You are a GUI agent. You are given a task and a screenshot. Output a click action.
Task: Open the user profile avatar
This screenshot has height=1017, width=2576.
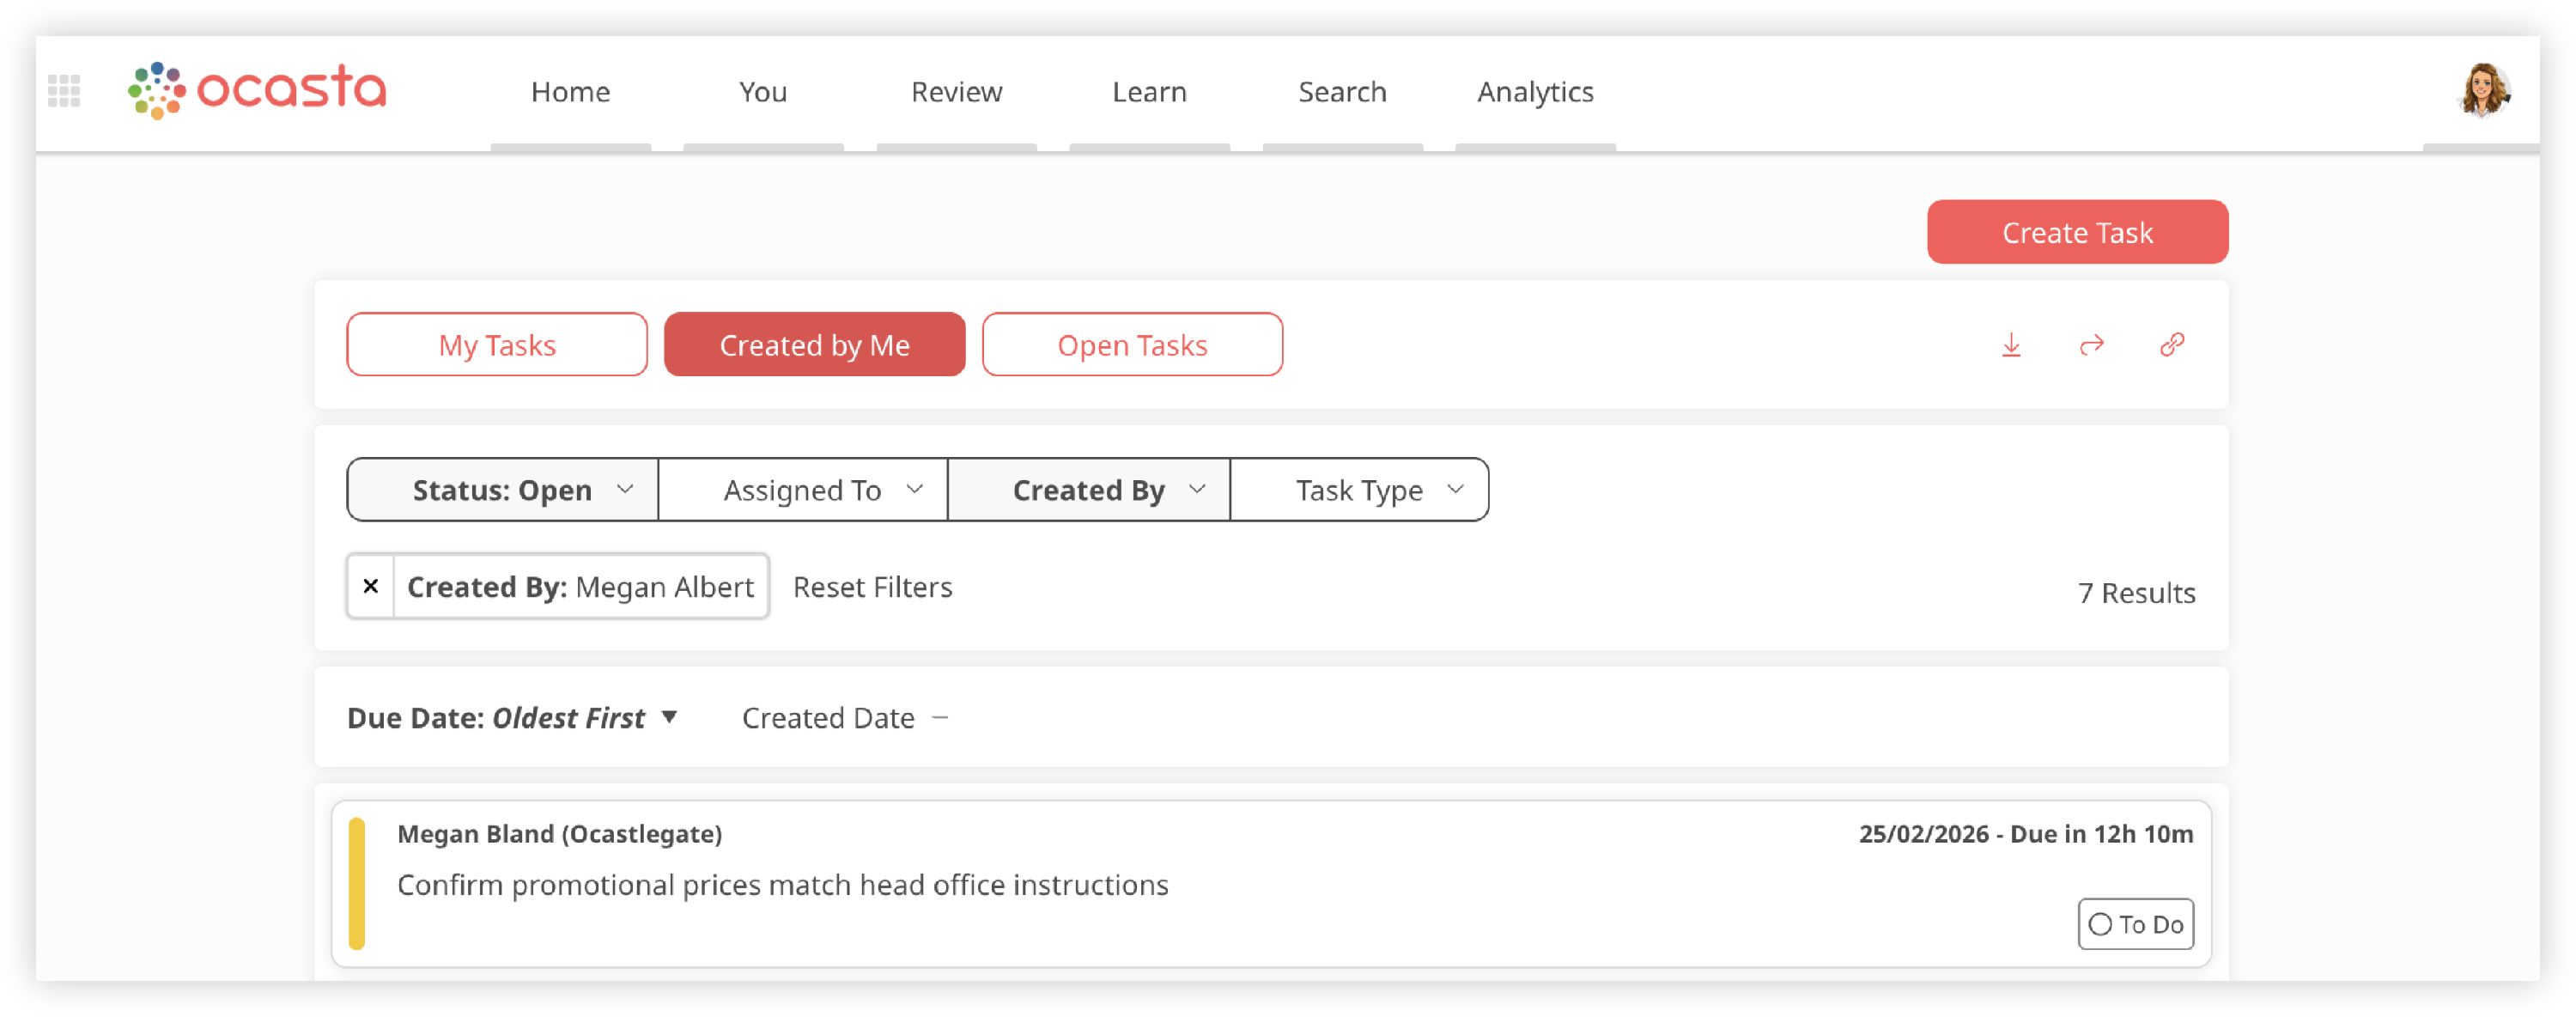(2484, 91)
